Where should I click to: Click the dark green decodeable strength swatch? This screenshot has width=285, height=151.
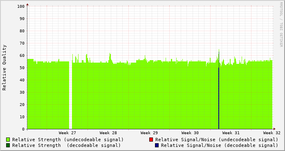point(8,145)
